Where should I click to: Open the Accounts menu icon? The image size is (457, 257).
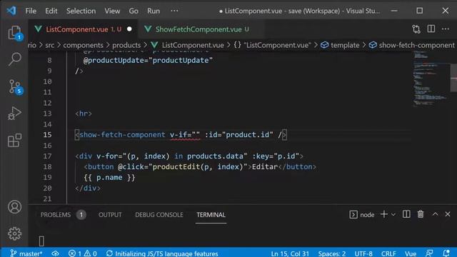14,206
